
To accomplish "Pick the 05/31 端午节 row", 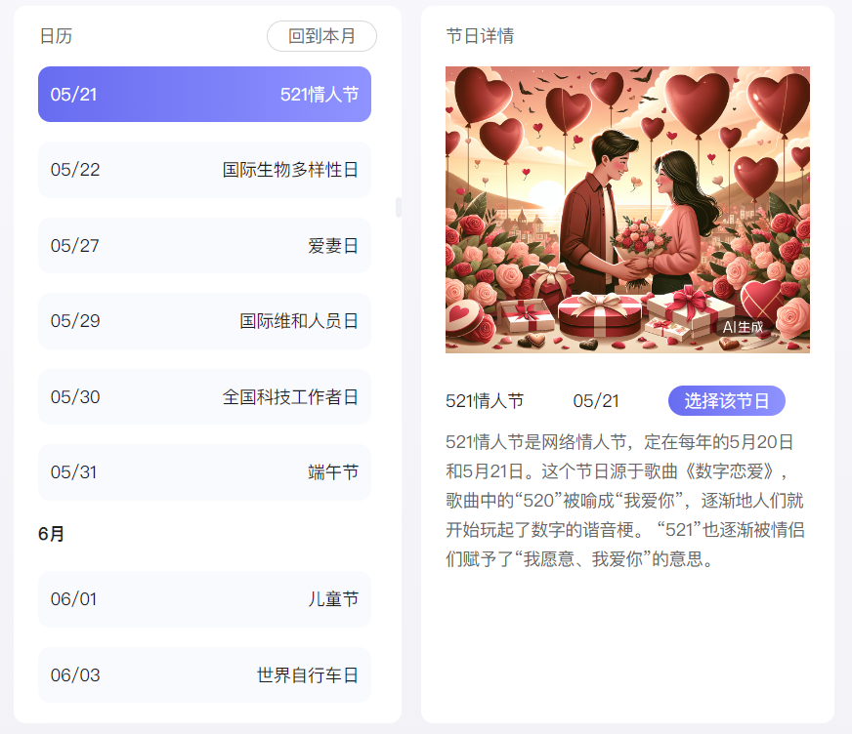I will click(204, 472).
